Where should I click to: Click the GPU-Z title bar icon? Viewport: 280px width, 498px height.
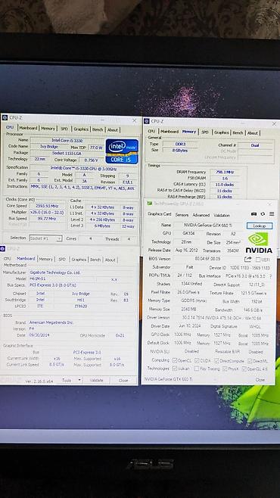click(150, 204)
